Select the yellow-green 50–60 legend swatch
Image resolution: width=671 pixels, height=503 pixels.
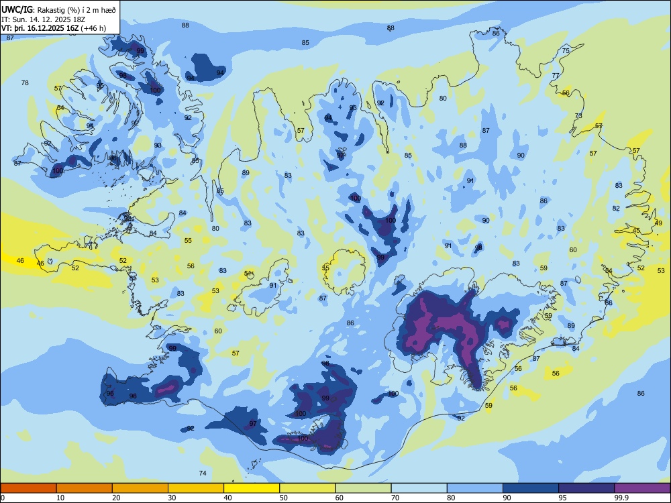(307, 488)
